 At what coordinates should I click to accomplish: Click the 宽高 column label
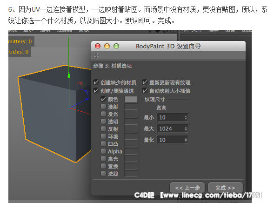pyautogui.click(x=161, y=108)
